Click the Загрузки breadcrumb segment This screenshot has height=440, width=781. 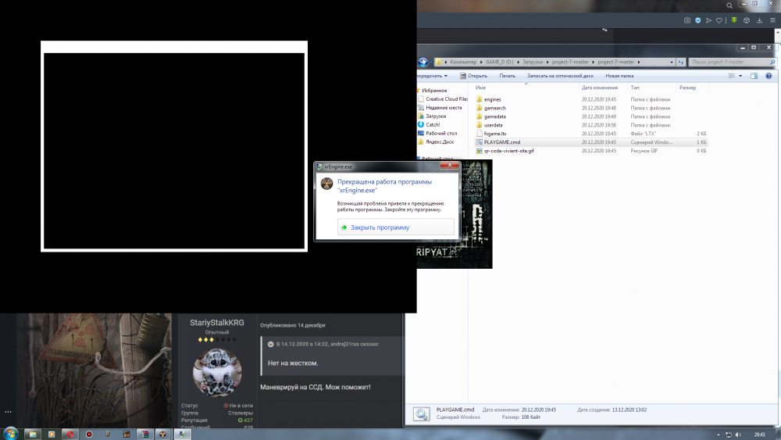pos(533,62)
